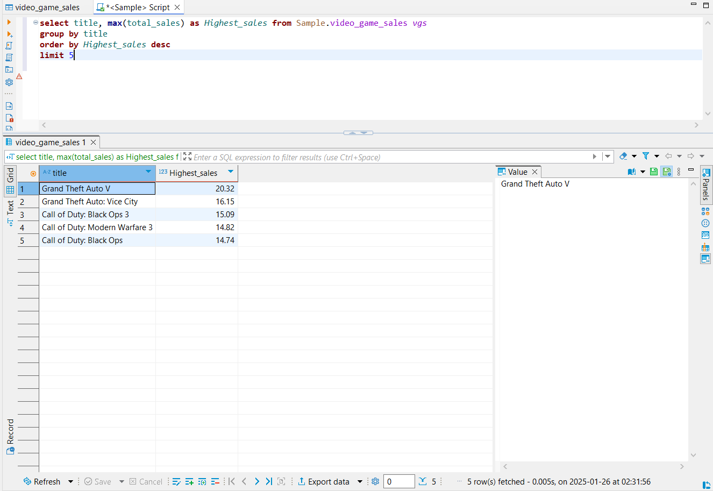
Task: Toggle the Record view mode
Action: pyautogui.click(x=10, y=436)
